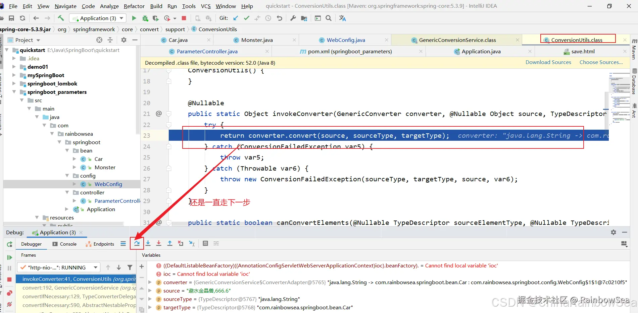The height and width of the screenshot is (313, 638).
Task: Click the line 25 gutter number
Action: (x=147, y=158)
